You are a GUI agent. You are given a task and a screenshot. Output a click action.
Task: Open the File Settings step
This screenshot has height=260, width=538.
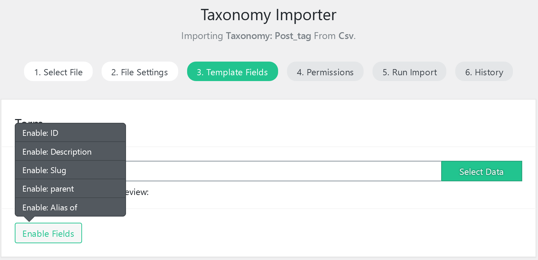[x=139, y=71]
